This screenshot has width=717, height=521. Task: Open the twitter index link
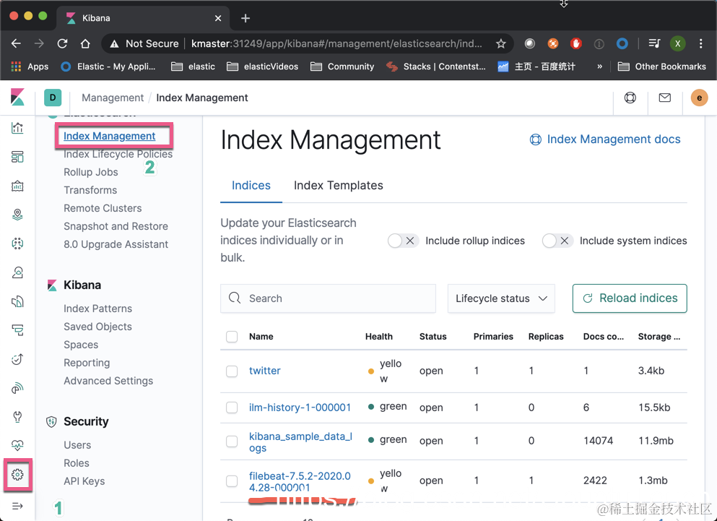click(x=265, y=371)
